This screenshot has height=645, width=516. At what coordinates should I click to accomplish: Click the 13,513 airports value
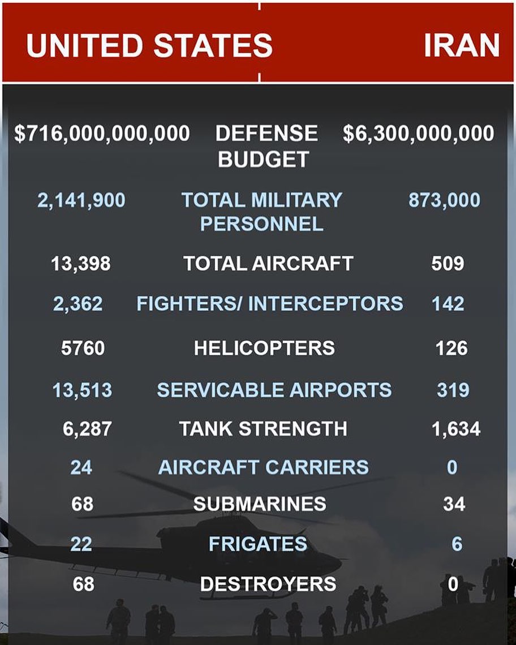(x=82, y=390)
